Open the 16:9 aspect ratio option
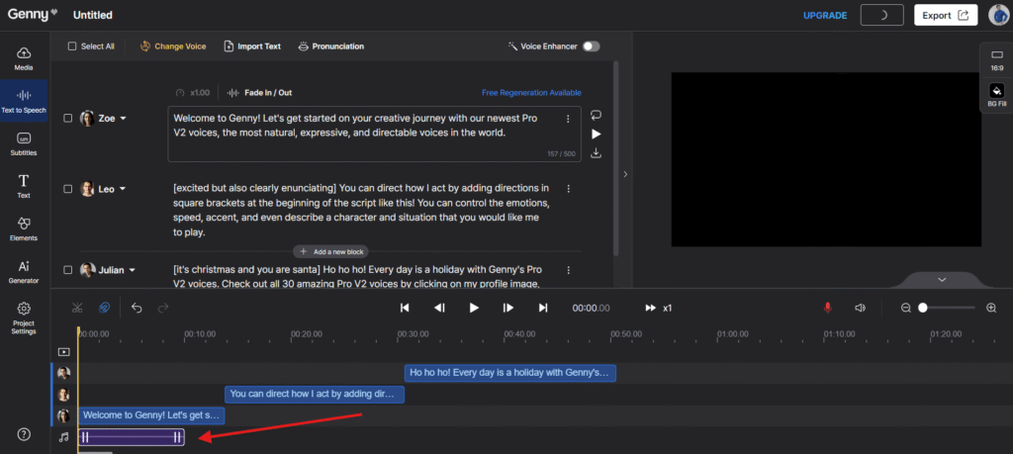This screenshot has height=454, width=1013. (997, 60)
